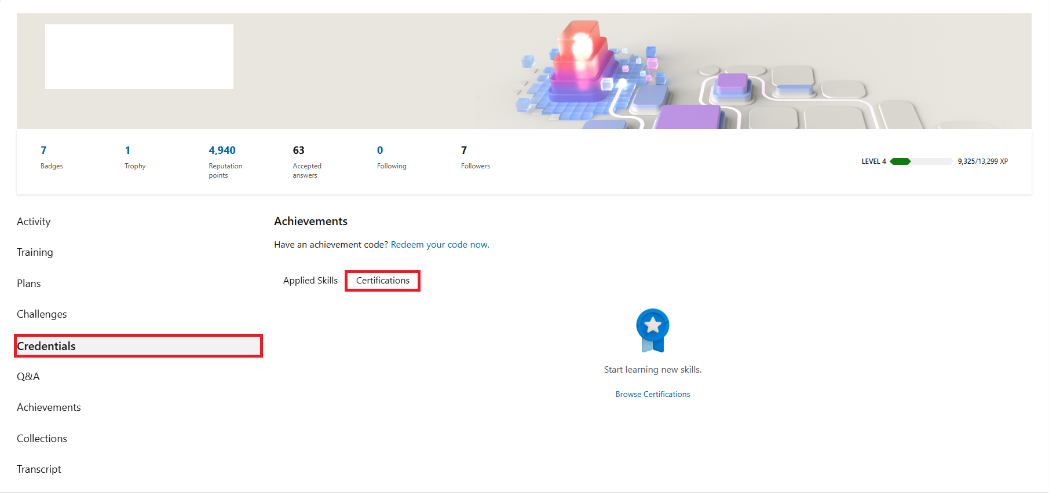Select the Credentials sidebar item

tap(138, 346)
